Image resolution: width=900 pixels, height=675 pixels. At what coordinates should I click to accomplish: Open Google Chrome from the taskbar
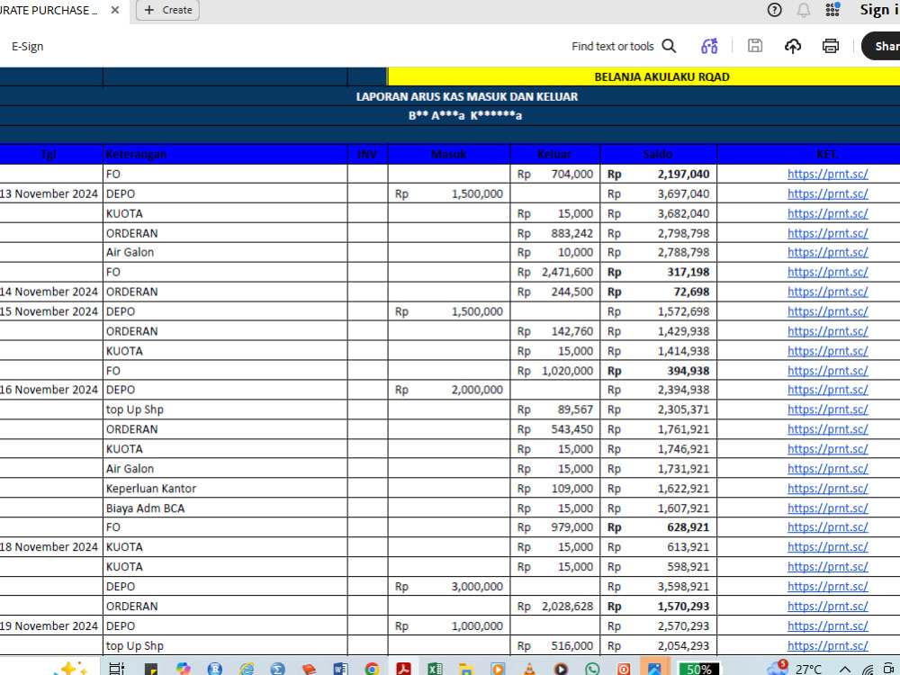coord(372,668)
